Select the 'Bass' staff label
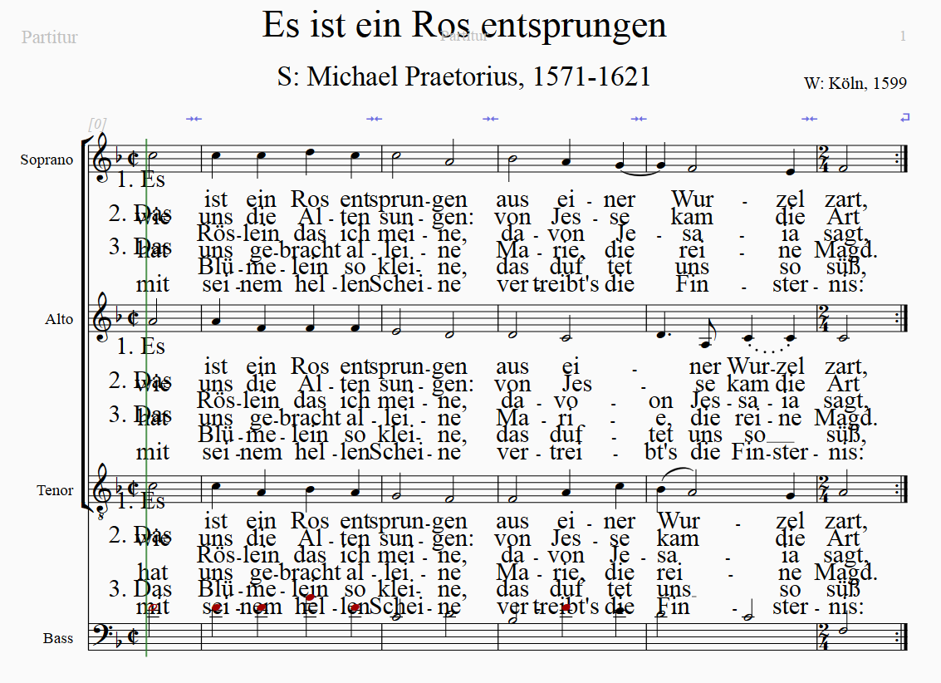Image resolution: width=941 pixels, height=683 pixels. click(x=58, y=638)
